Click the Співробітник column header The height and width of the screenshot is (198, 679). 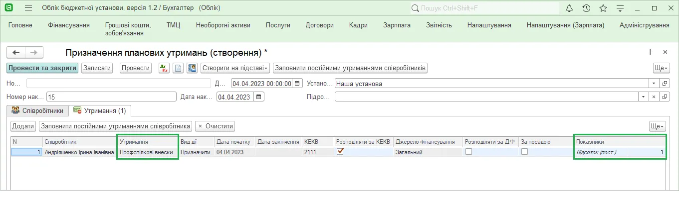(x=80, y=142)
